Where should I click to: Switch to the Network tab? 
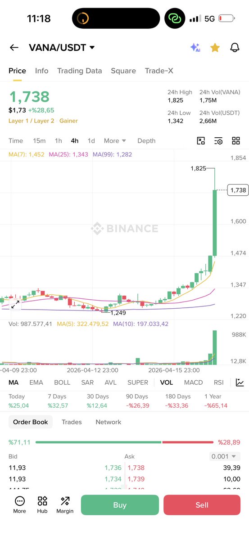[109, 422]
